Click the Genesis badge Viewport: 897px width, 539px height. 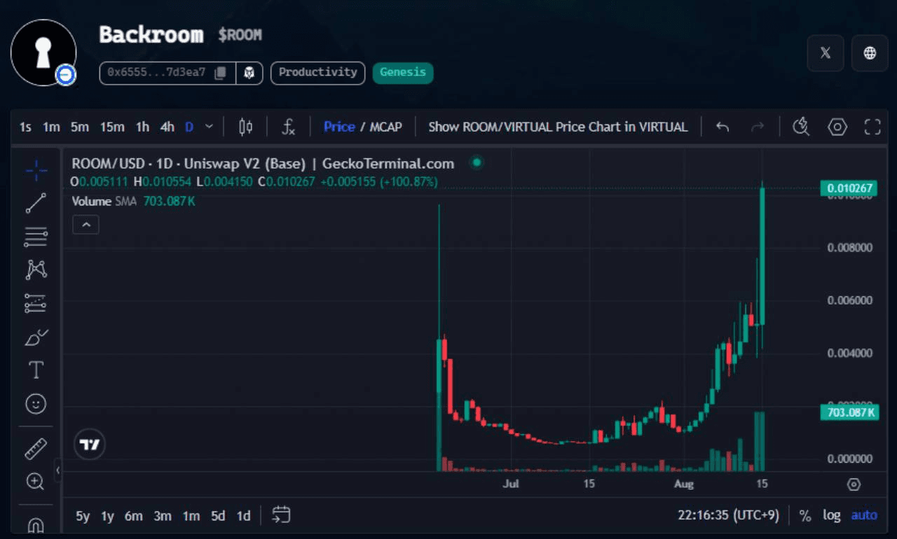[403, 72]
